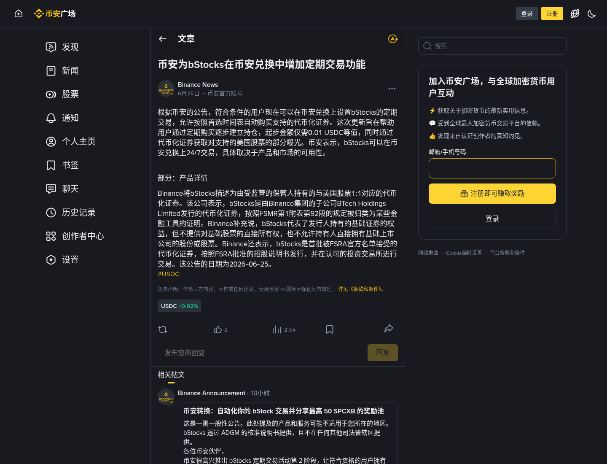The height and width of the screenshot is (464, 607).
Task: Share the article with share arrow icon
Action: pyautogui.click(x=389, y=329)
